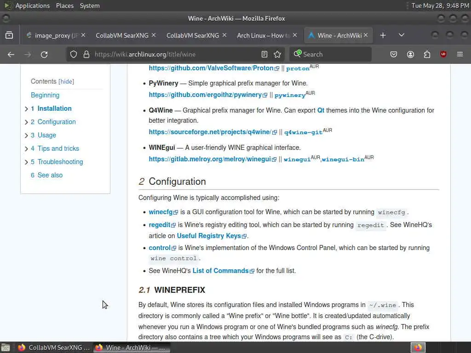Expand the Troubleshooting section in contents
The width and height of the screenshot is (471, 353).
click(x=26, y=162)
